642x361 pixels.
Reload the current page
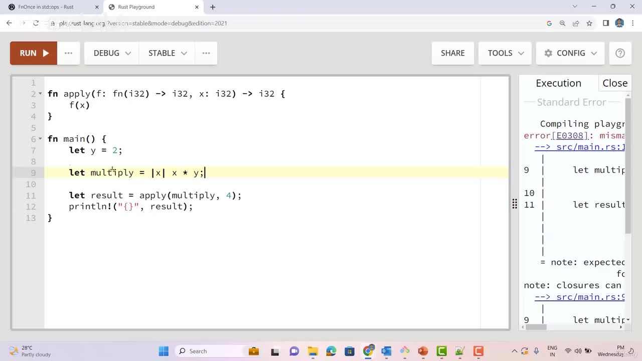pos(36,23)
